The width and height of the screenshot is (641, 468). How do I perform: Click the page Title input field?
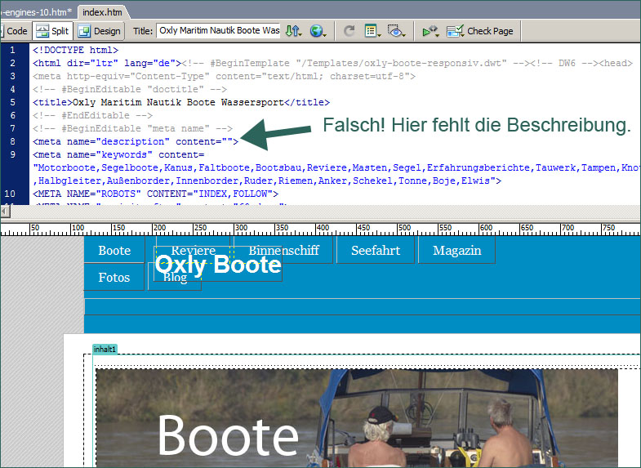click(x=219, y=31)
